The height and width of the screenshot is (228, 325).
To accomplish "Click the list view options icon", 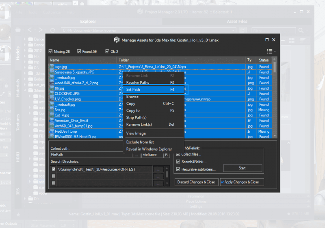I will [x=269, y=51].
